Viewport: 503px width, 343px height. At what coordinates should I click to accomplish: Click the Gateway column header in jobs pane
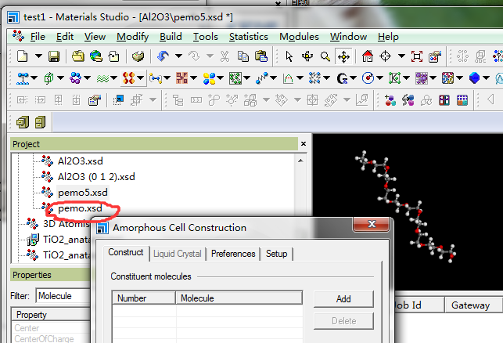point(473,305)
